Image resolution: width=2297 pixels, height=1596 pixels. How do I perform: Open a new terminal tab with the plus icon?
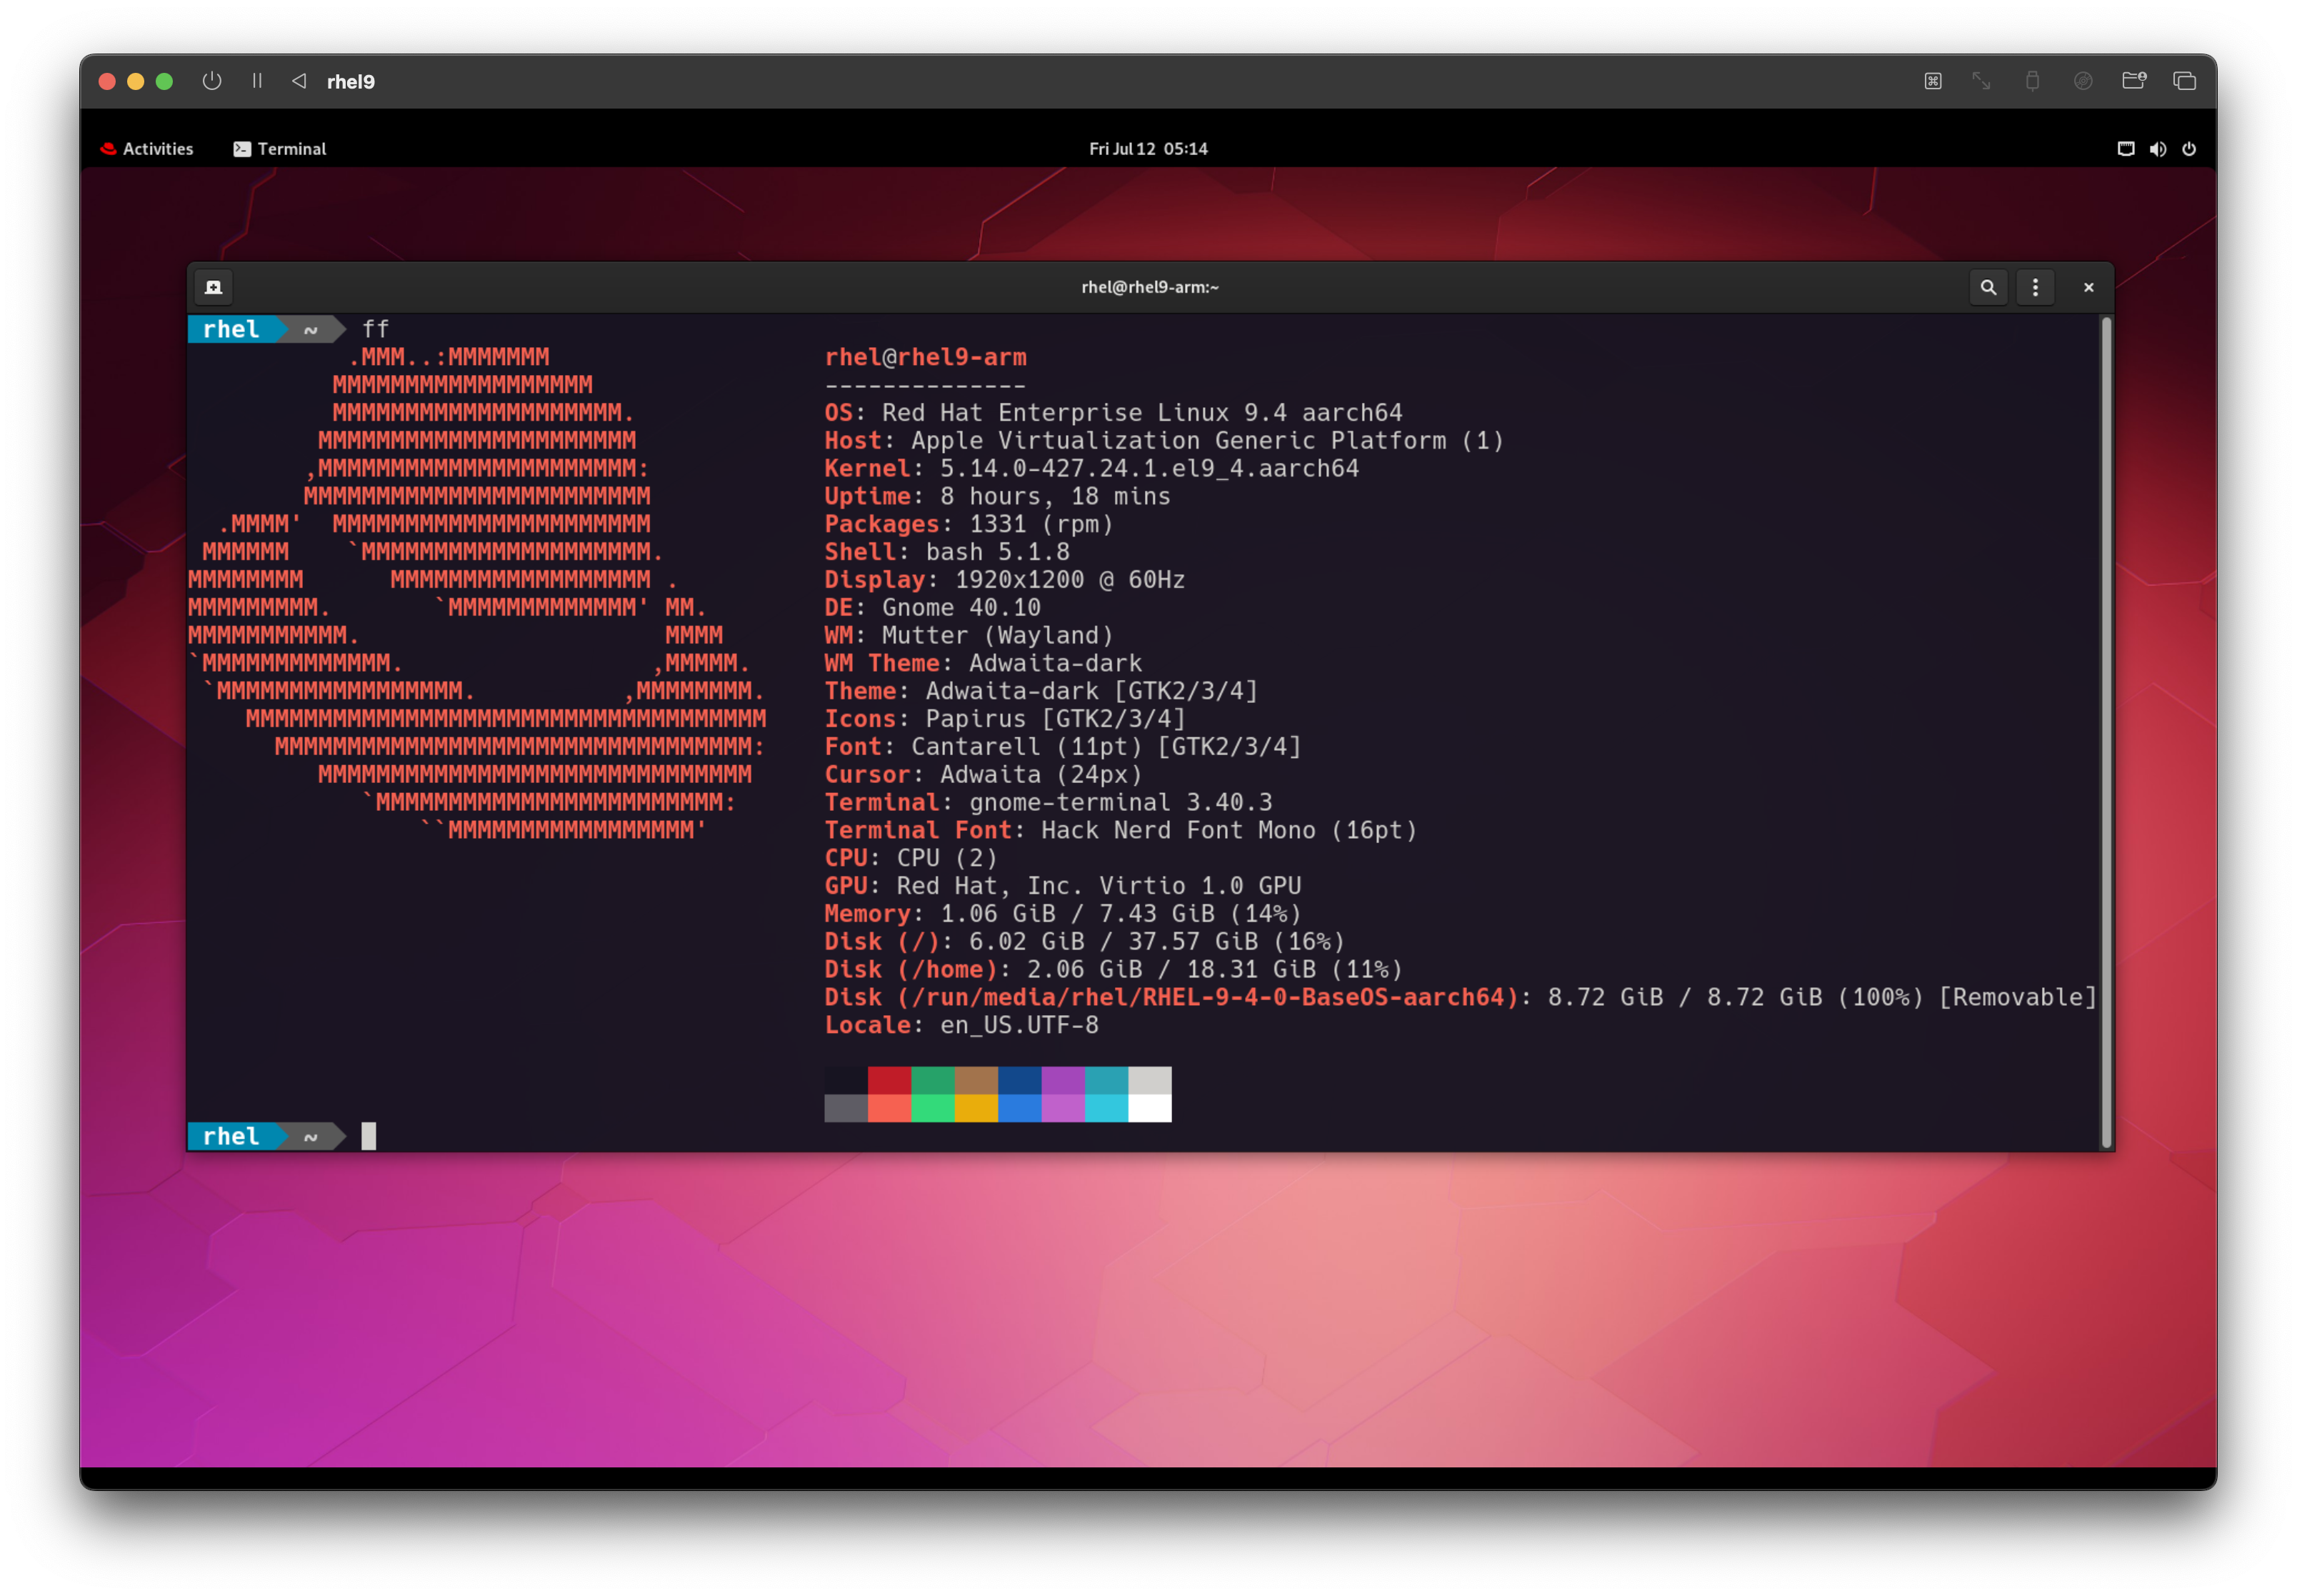coord(214,287)
